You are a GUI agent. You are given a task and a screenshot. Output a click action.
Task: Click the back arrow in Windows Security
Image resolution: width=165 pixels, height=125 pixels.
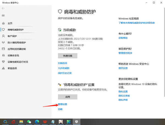(3, 8)
